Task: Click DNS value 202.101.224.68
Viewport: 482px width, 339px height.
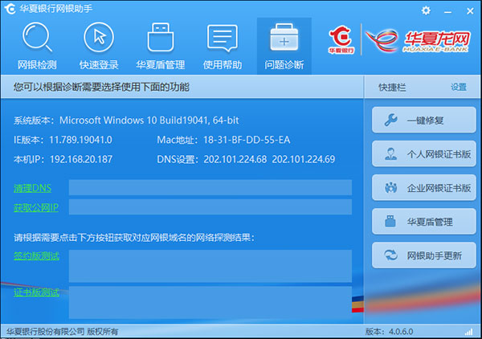Action: point(235,159)
